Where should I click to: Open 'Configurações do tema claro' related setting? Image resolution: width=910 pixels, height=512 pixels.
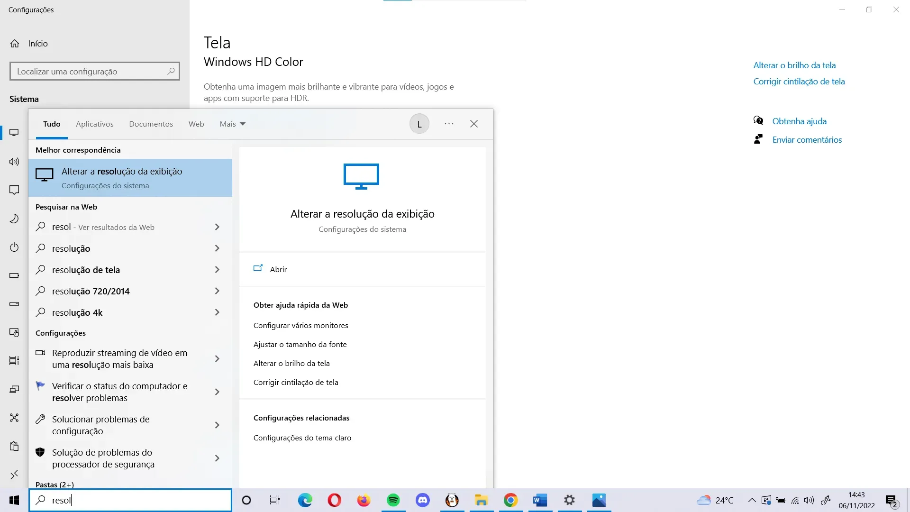click(x=302, y=438)
